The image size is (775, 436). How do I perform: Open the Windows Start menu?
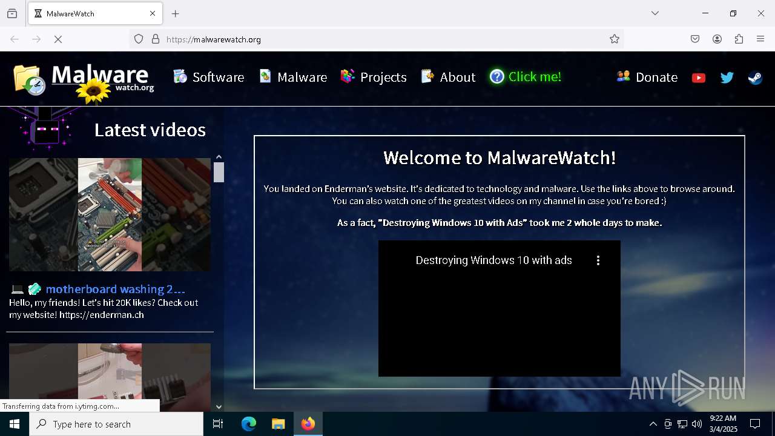(15, 424)
